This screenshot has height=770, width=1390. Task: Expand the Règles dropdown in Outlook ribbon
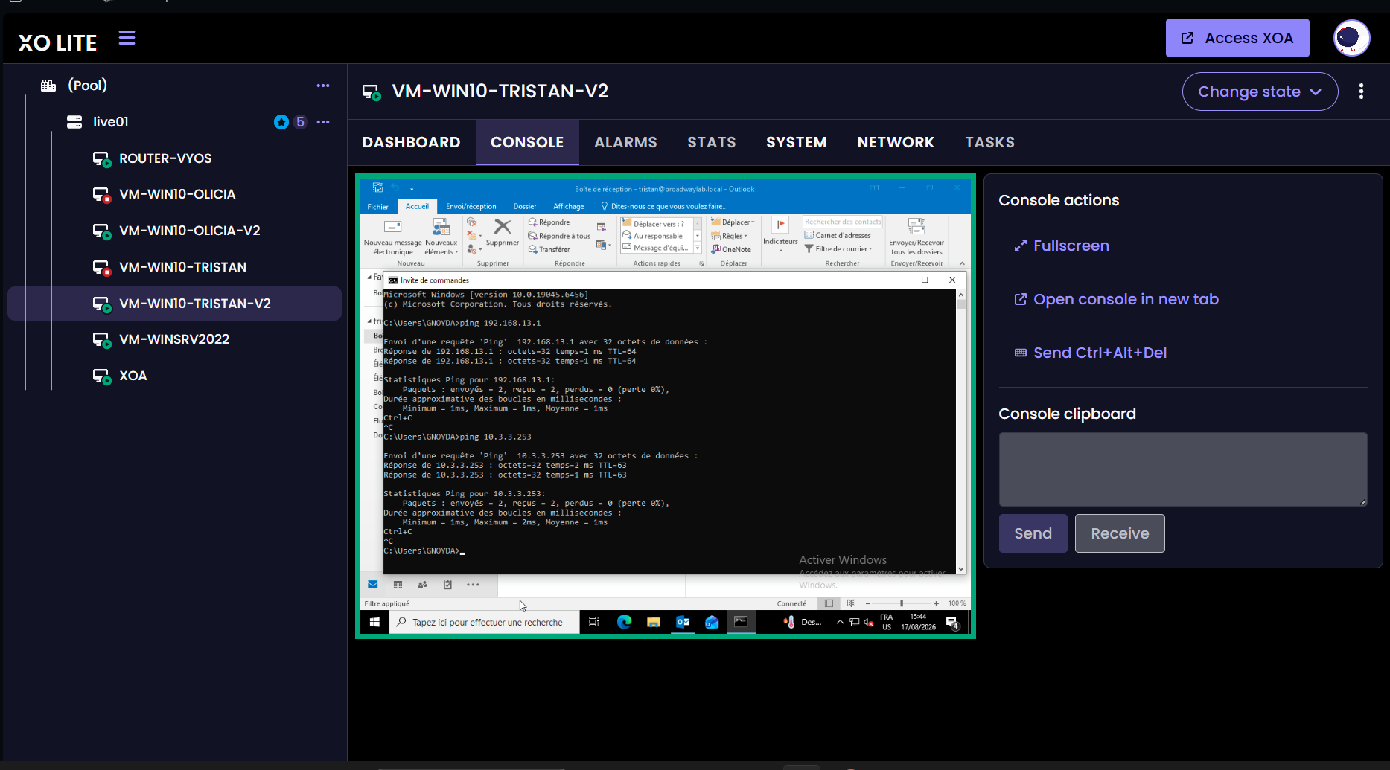[x=730, y=236]
